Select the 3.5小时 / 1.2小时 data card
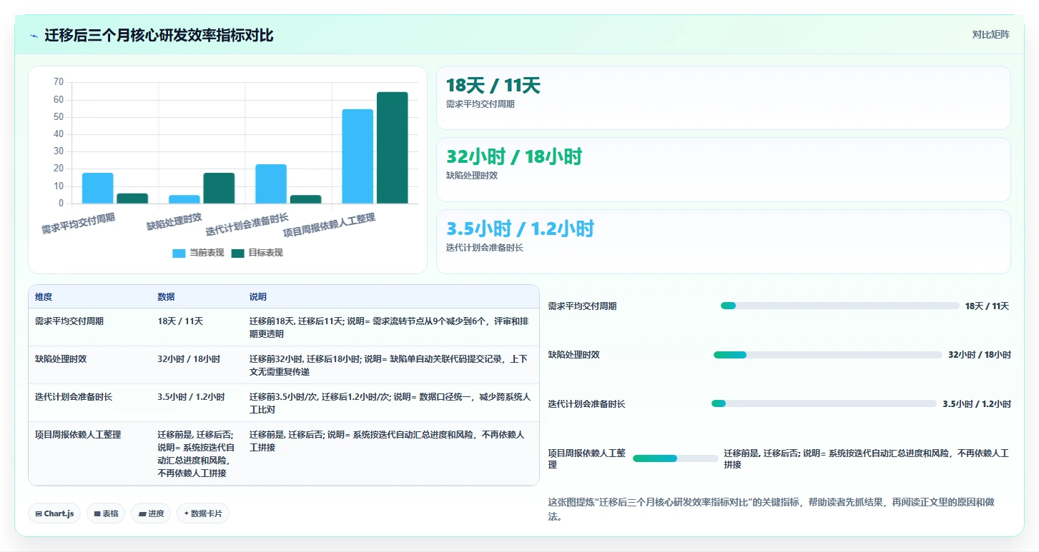 click(723, 241)
